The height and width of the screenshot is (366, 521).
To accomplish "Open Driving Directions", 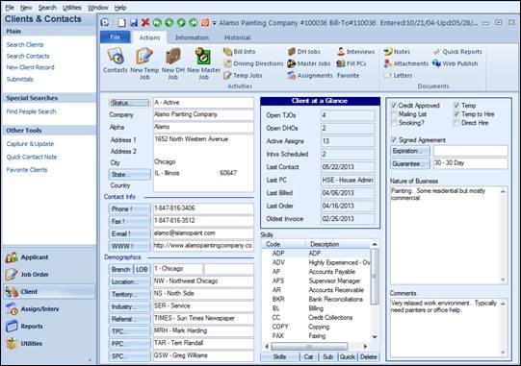I will click(253, 63).
